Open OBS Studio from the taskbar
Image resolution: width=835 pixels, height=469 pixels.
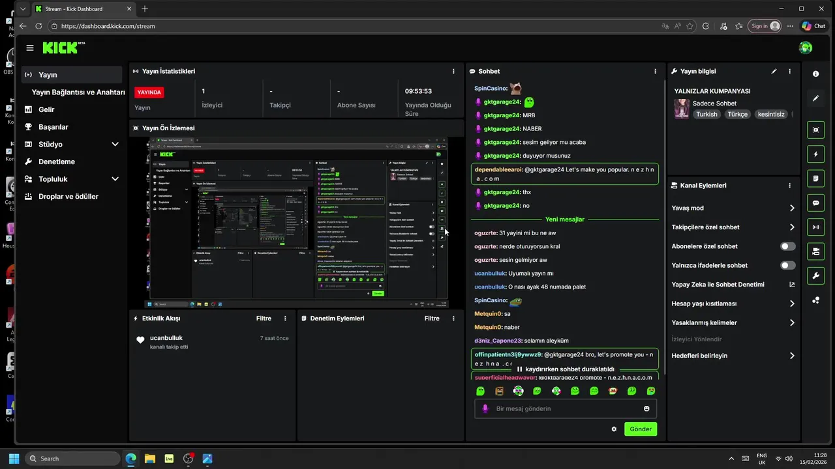coord(189,459)
